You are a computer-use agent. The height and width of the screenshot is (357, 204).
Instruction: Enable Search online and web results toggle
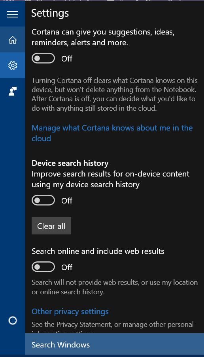tap(43, 267)
